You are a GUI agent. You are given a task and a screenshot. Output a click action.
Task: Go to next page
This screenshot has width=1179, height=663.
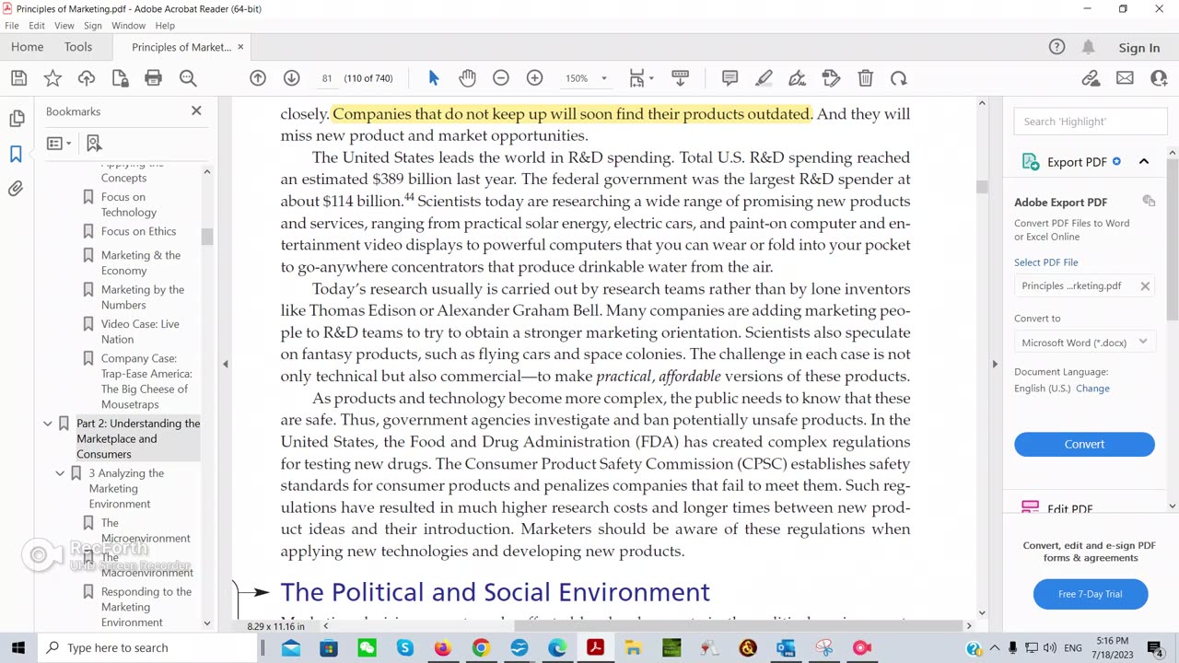(291, 78)
